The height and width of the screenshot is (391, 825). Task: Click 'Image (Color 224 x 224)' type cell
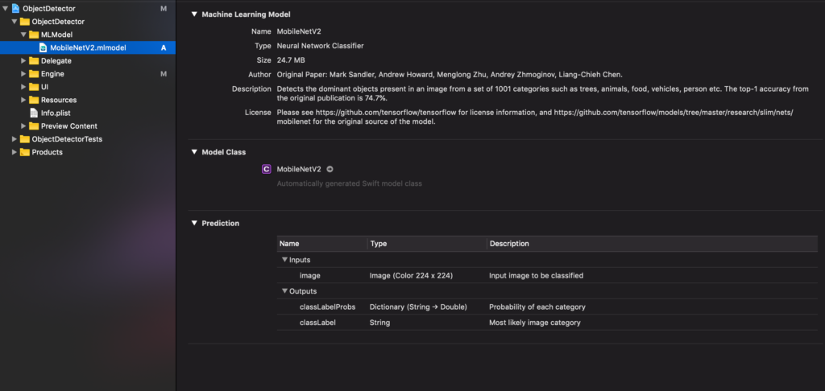pyautogui.click(x=412, y=275)
